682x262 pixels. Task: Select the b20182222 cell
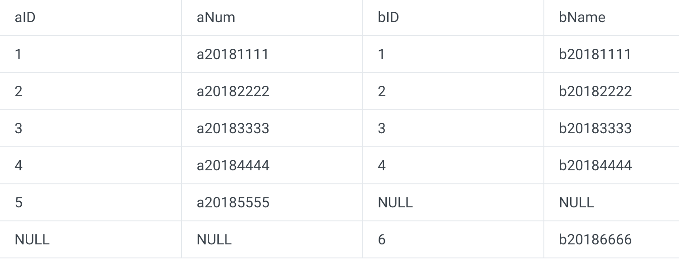[595, 92]
